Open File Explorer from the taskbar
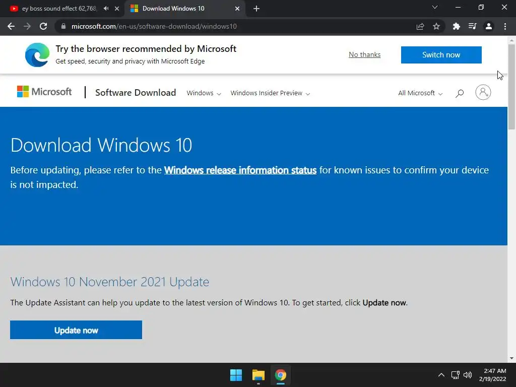This screenshot has height=387, width=516. [259, 375]
